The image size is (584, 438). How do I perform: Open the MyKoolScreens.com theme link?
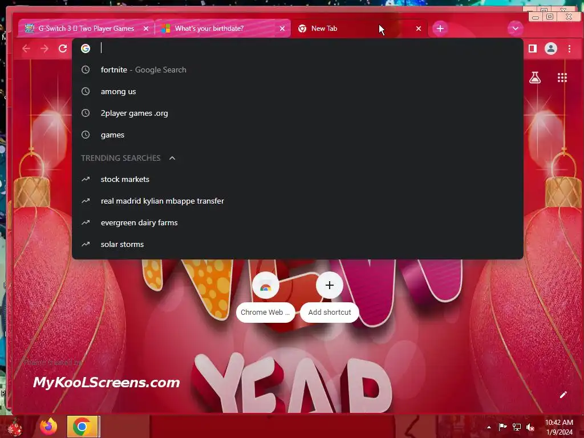pos(107,382)
